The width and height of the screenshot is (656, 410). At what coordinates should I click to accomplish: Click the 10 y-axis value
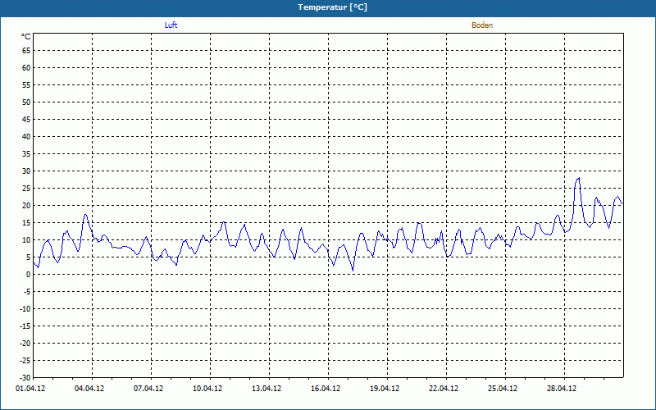26,239
